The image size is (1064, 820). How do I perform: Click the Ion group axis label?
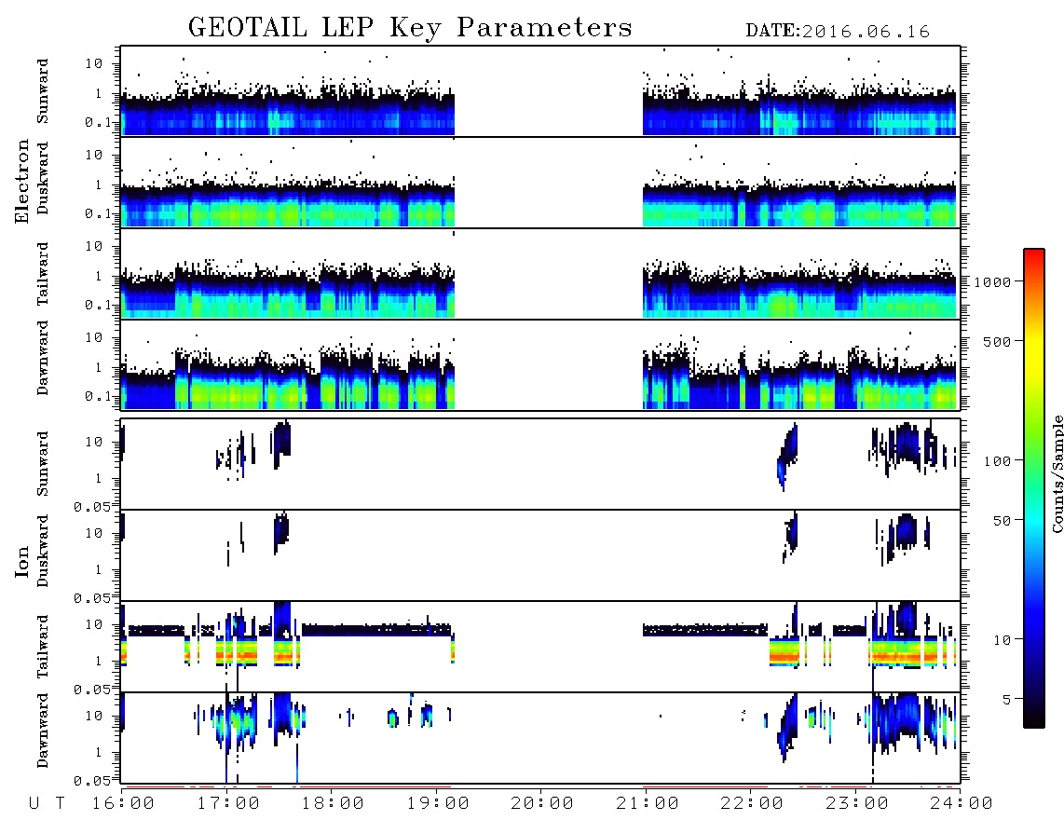[x=22, y=561]
